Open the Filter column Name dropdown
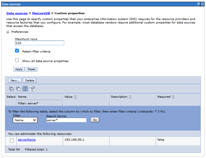The height and width of the screenshot is (158, 206). (25, 120)
